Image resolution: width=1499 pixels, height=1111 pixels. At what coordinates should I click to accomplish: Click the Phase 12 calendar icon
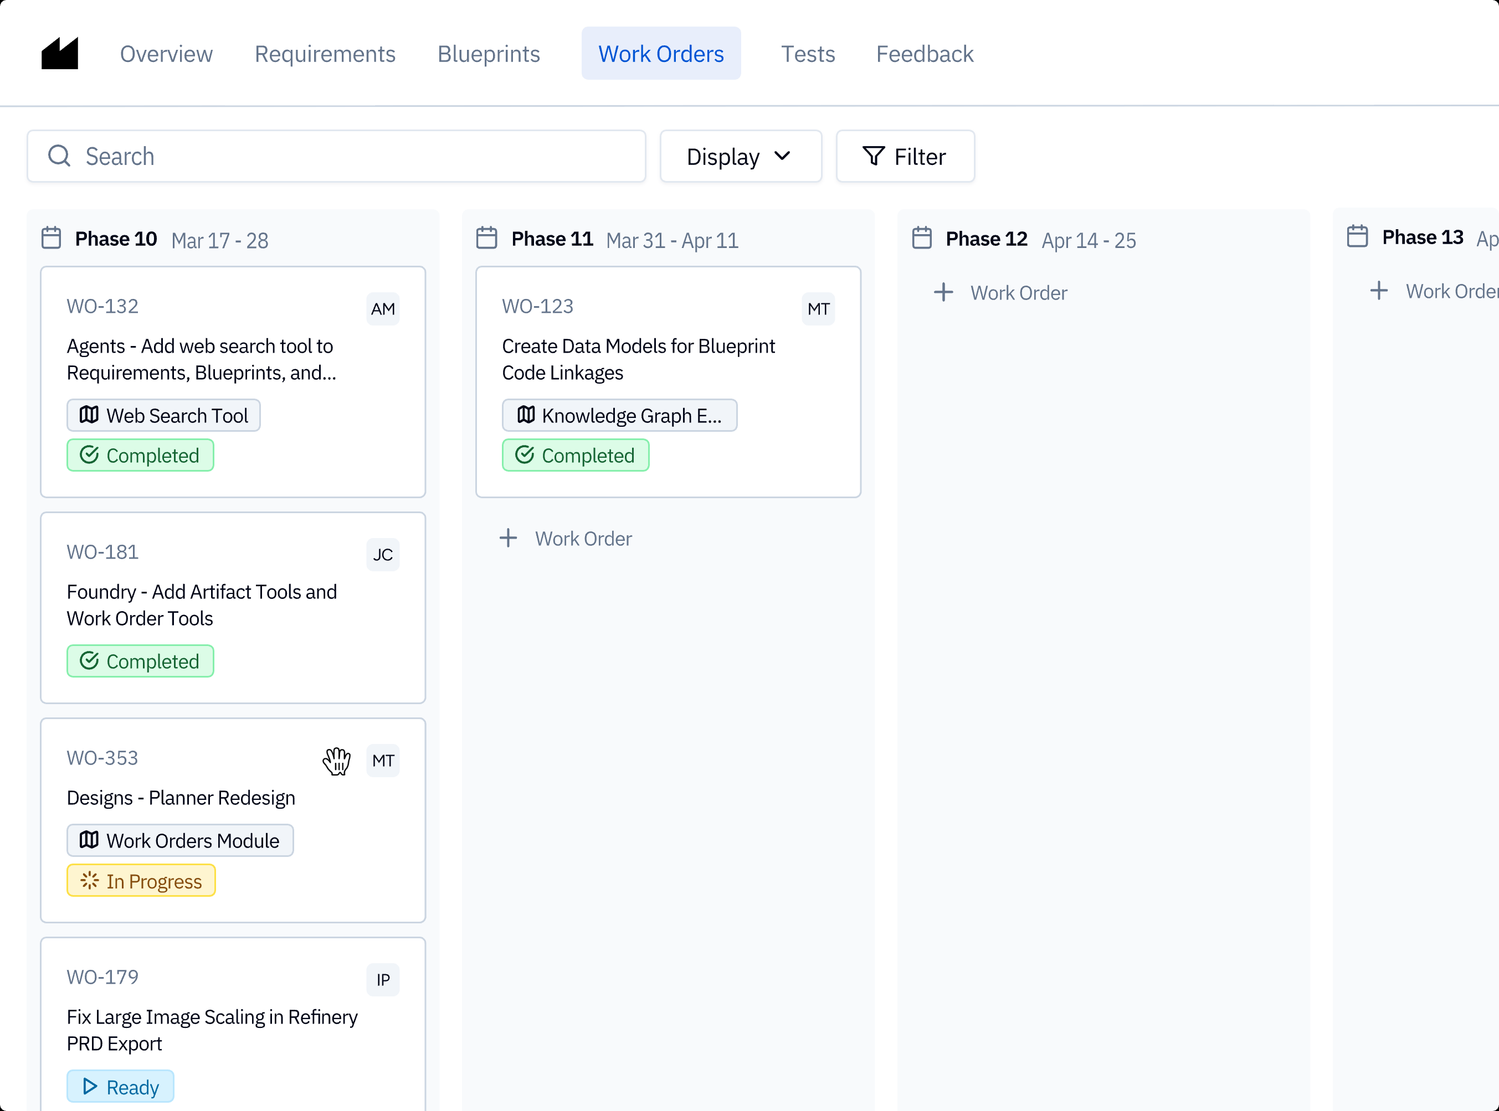click(x=922, y=238)
